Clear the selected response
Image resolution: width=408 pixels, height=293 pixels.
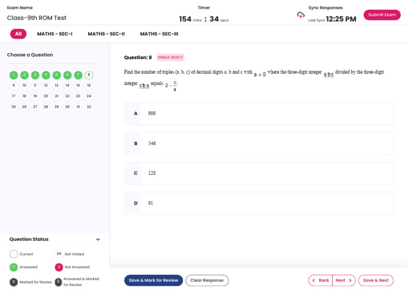coord(207,280)
